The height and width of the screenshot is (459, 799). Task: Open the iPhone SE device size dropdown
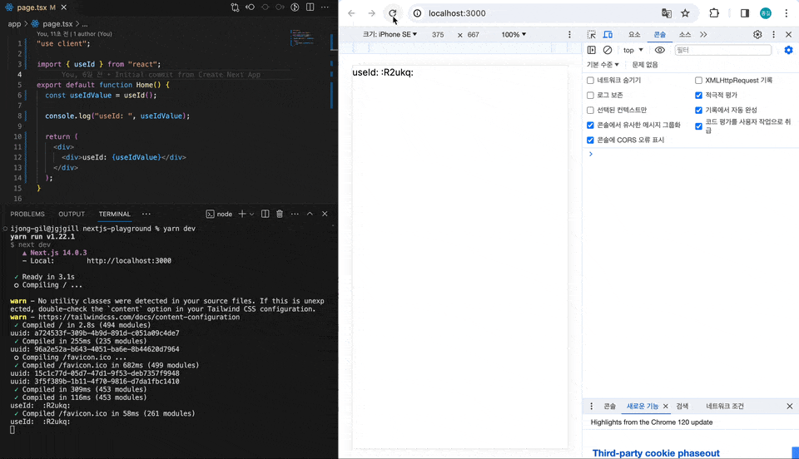390,35
